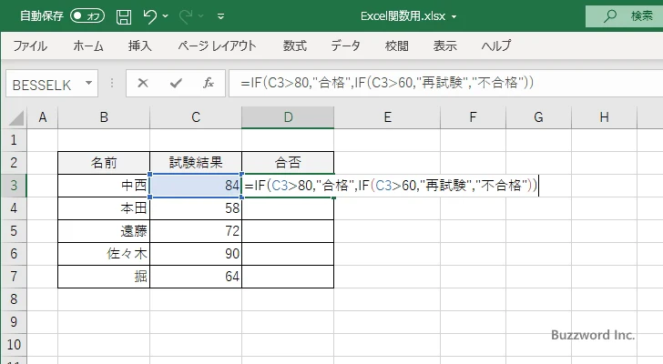Select row 4 header
Screen dimensions: 663x364
coord(14,208)
